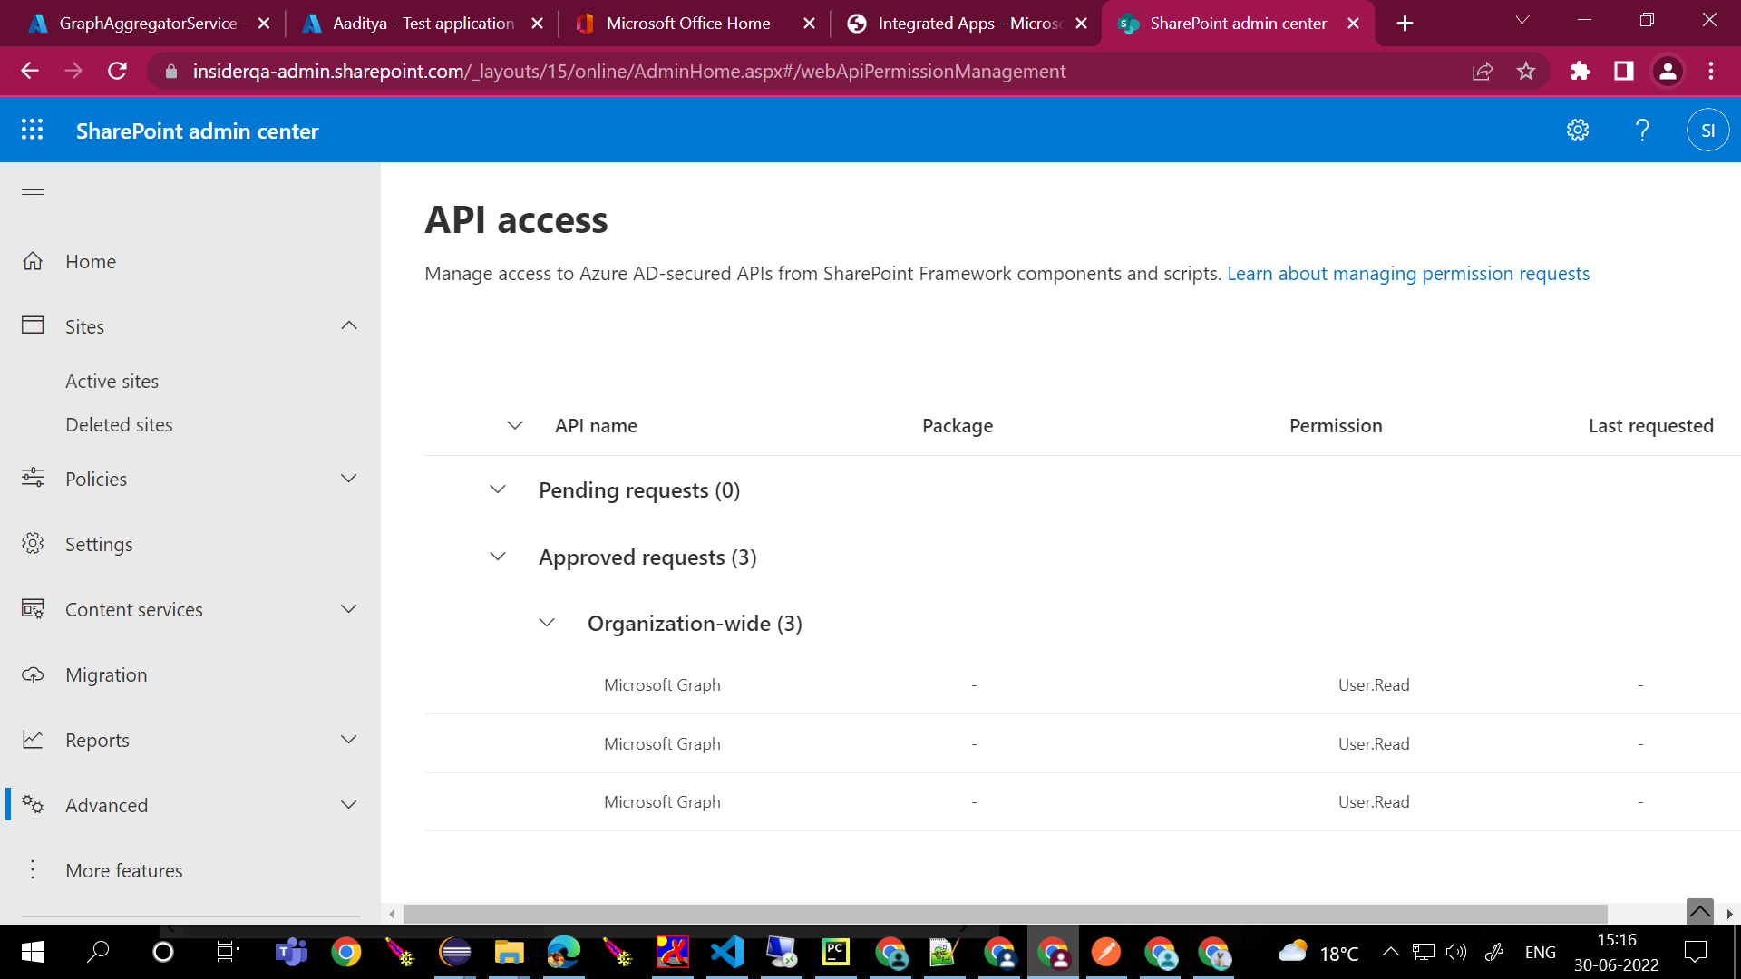Launch Microsoft Teams from the taskbar
Viewport: 1741px width, 979px height.
[x=291, y=952]
